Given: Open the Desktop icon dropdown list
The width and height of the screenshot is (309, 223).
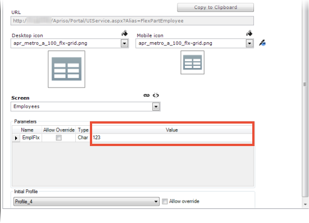Looking at the screenshot, I should tap(125, 43).
